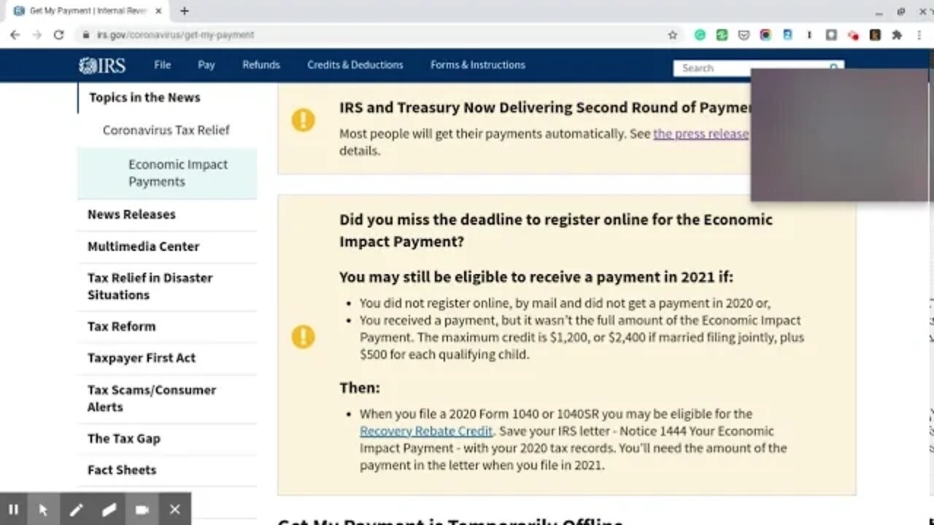
Task: Open a new browser tab
Action: click(185, 11)
